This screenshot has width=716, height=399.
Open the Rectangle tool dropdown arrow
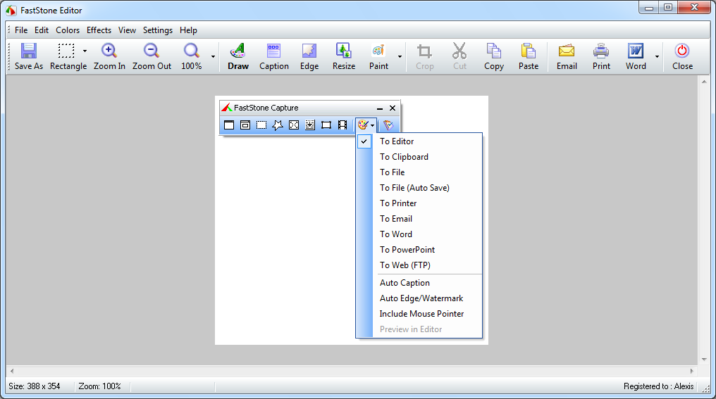pos(85,51)
